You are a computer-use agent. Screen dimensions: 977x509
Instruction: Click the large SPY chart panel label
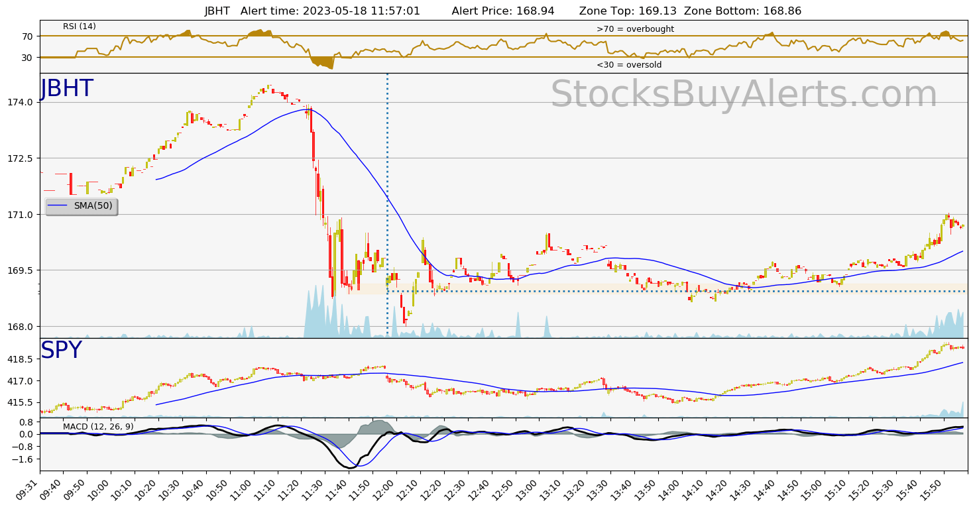pyautogui.click(x=61, y=351)
